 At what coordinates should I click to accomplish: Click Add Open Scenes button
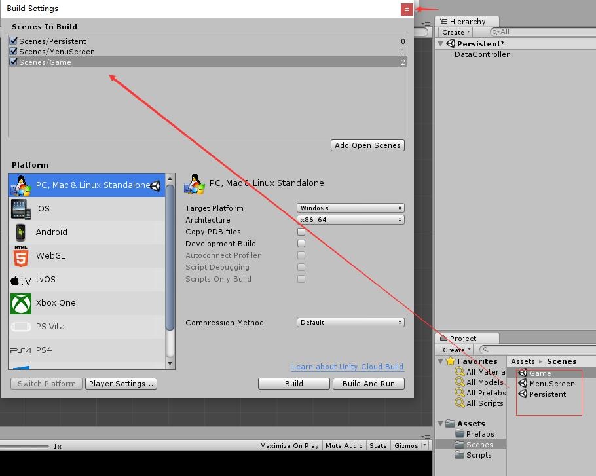coord(367,145)
